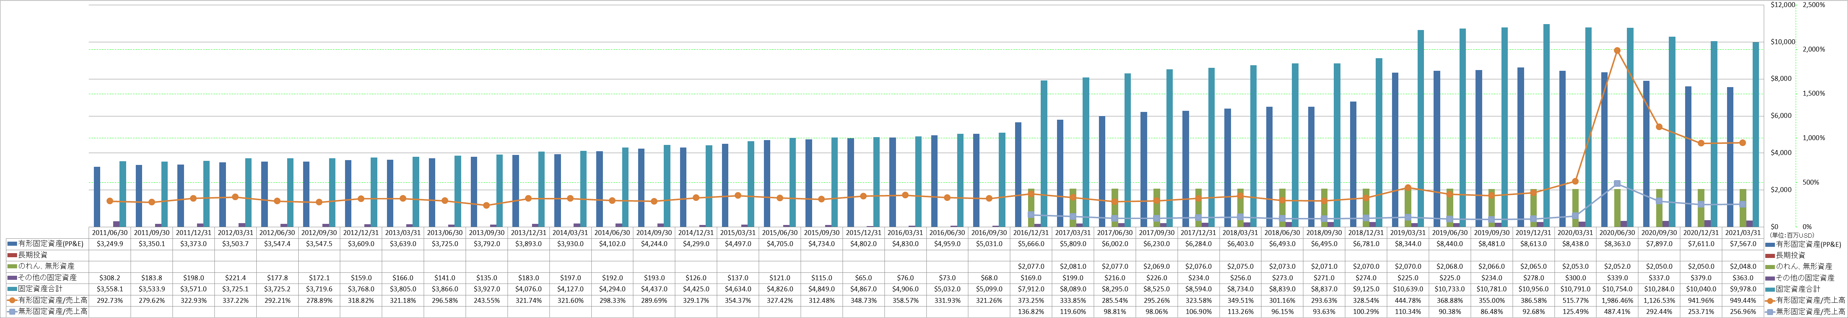Click the 2011/06/30 date column header
1848x318 pixels.
(110, 233)
